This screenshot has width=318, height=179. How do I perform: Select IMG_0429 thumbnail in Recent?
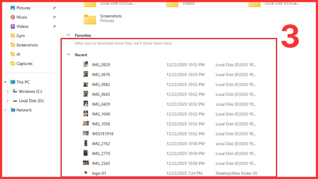(86, 104)
